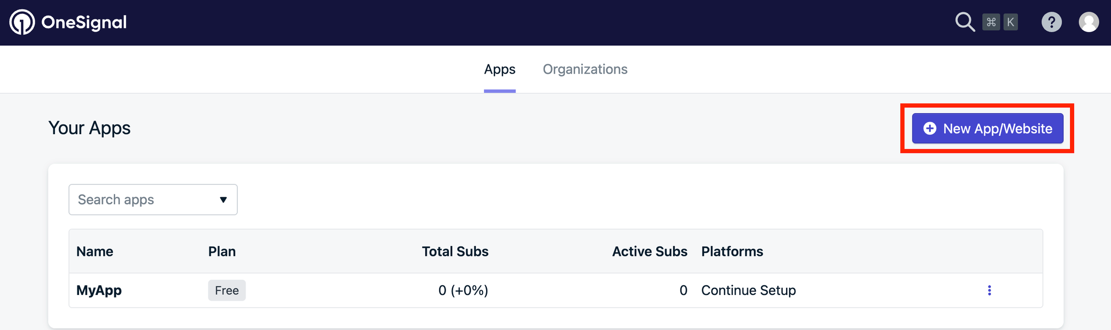This screenshot has width=1111, height=330.
Task: Expand the Search apps dropdown arrow
Action: pyautogui.click(x=223, y=200)
